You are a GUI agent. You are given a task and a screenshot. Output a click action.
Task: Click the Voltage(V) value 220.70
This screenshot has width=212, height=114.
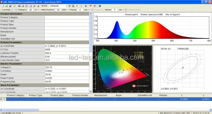point(49,67)
